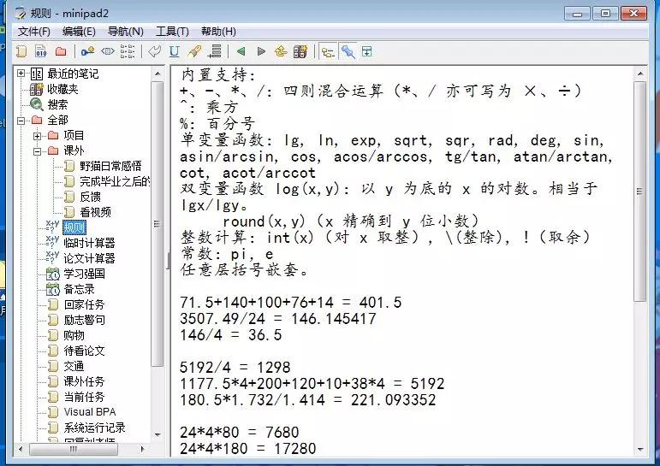Screen dimensions: 660x466
Task: Click the key with plus icon
Action: (87, 52)
